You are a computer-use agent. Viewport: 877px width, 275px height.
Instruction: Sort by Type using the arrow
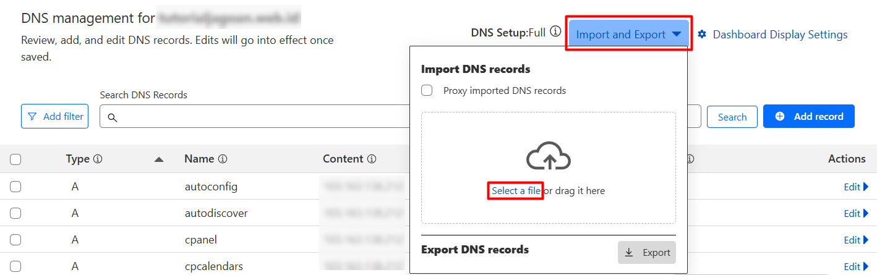pyautogui.click(x=159, y=159)
